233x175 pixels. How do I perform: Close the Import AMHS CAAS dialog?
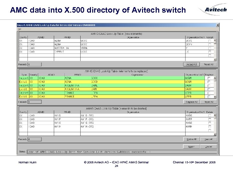[217, 25]
